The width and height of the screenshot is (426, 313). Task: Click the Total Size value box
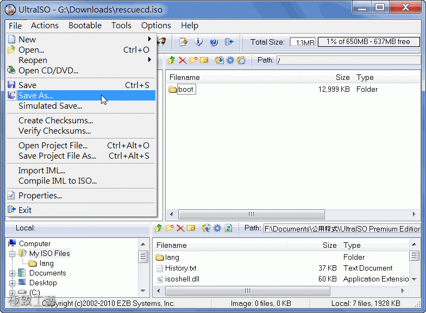click(303, 42)
